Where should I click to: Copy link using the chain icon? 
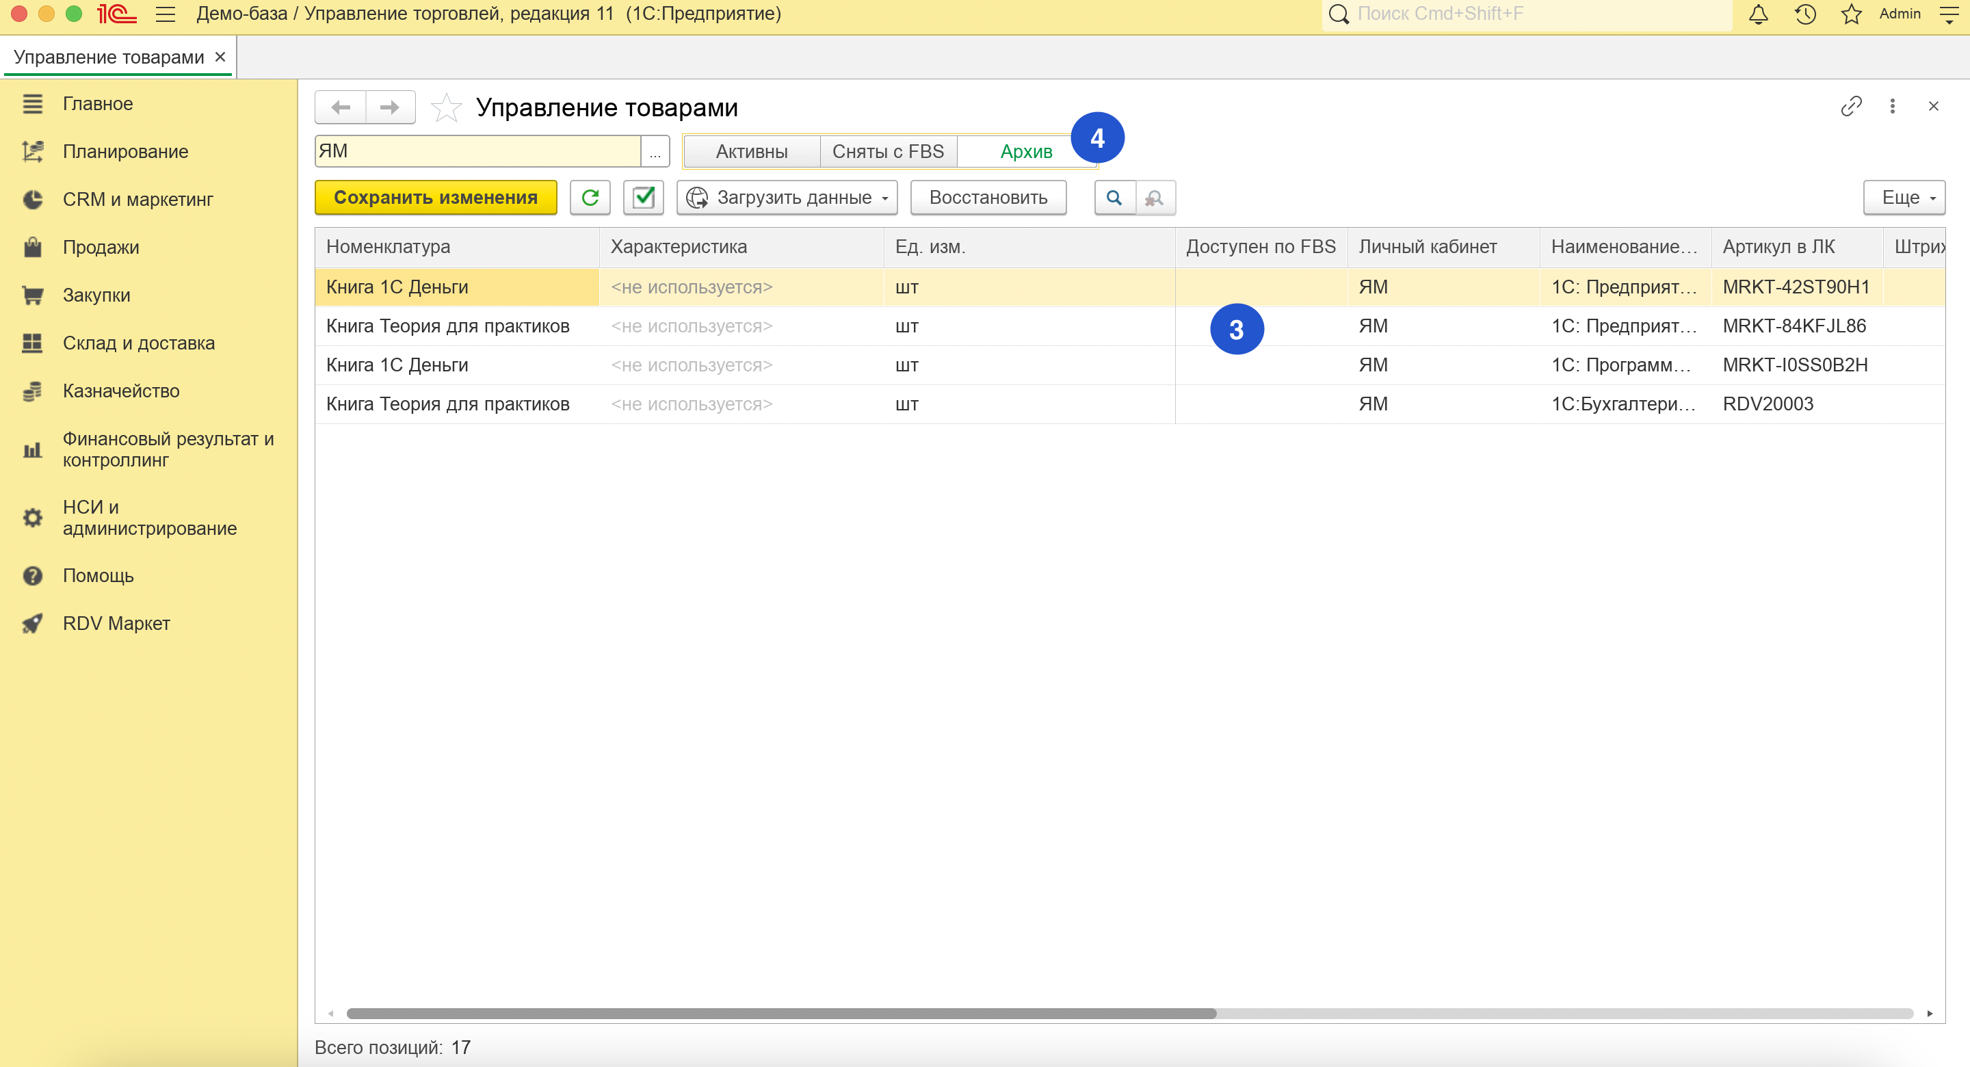[1851, 106]
